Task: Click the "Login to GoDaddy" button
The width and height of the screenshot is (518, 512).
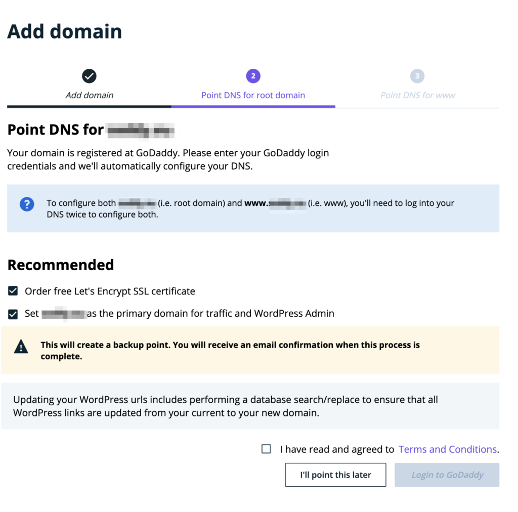Action: point(447,475)
